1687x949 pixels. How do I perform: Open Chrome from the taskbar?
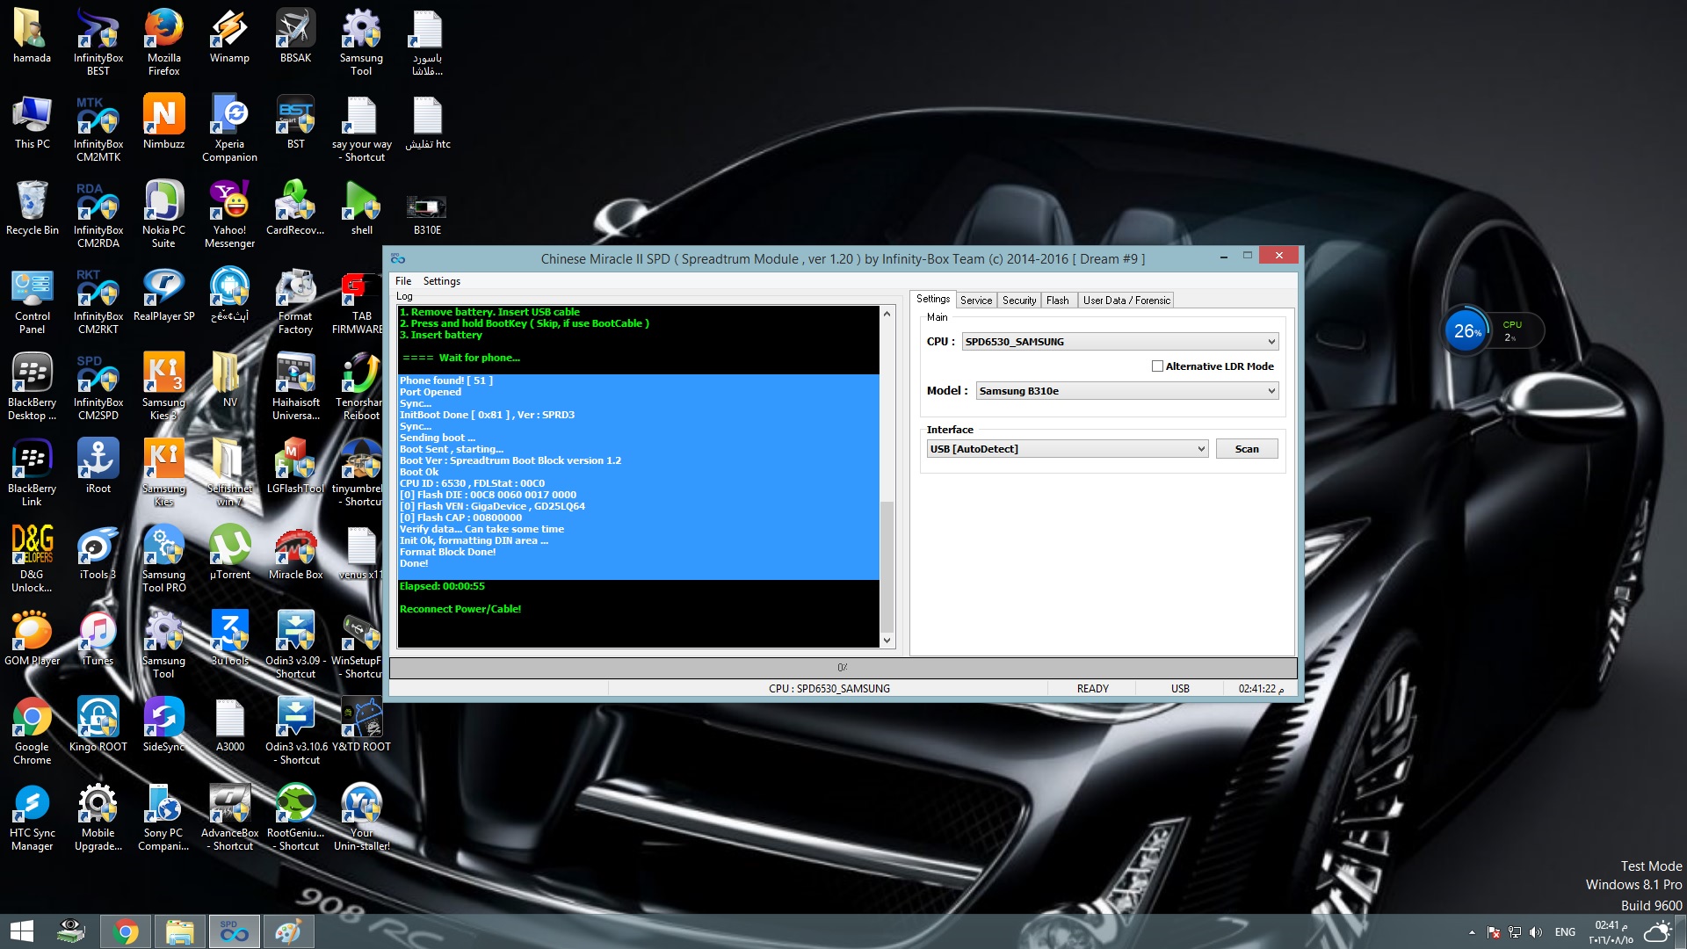[126, 931]
